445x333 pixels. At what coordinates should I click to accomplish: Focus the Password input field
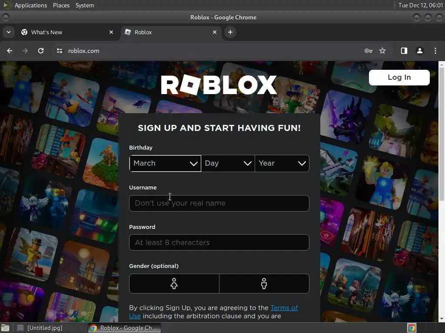[x=219, y=242]
